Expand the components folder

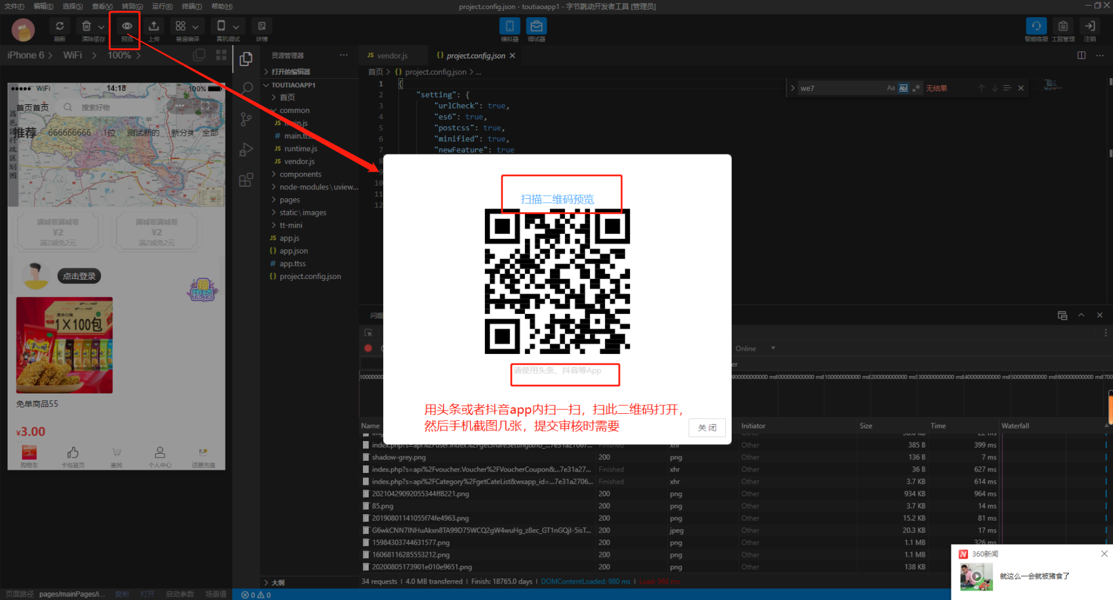300,174
